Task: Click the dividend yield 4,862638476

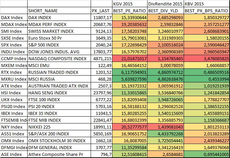Action: tap(166, 79)
